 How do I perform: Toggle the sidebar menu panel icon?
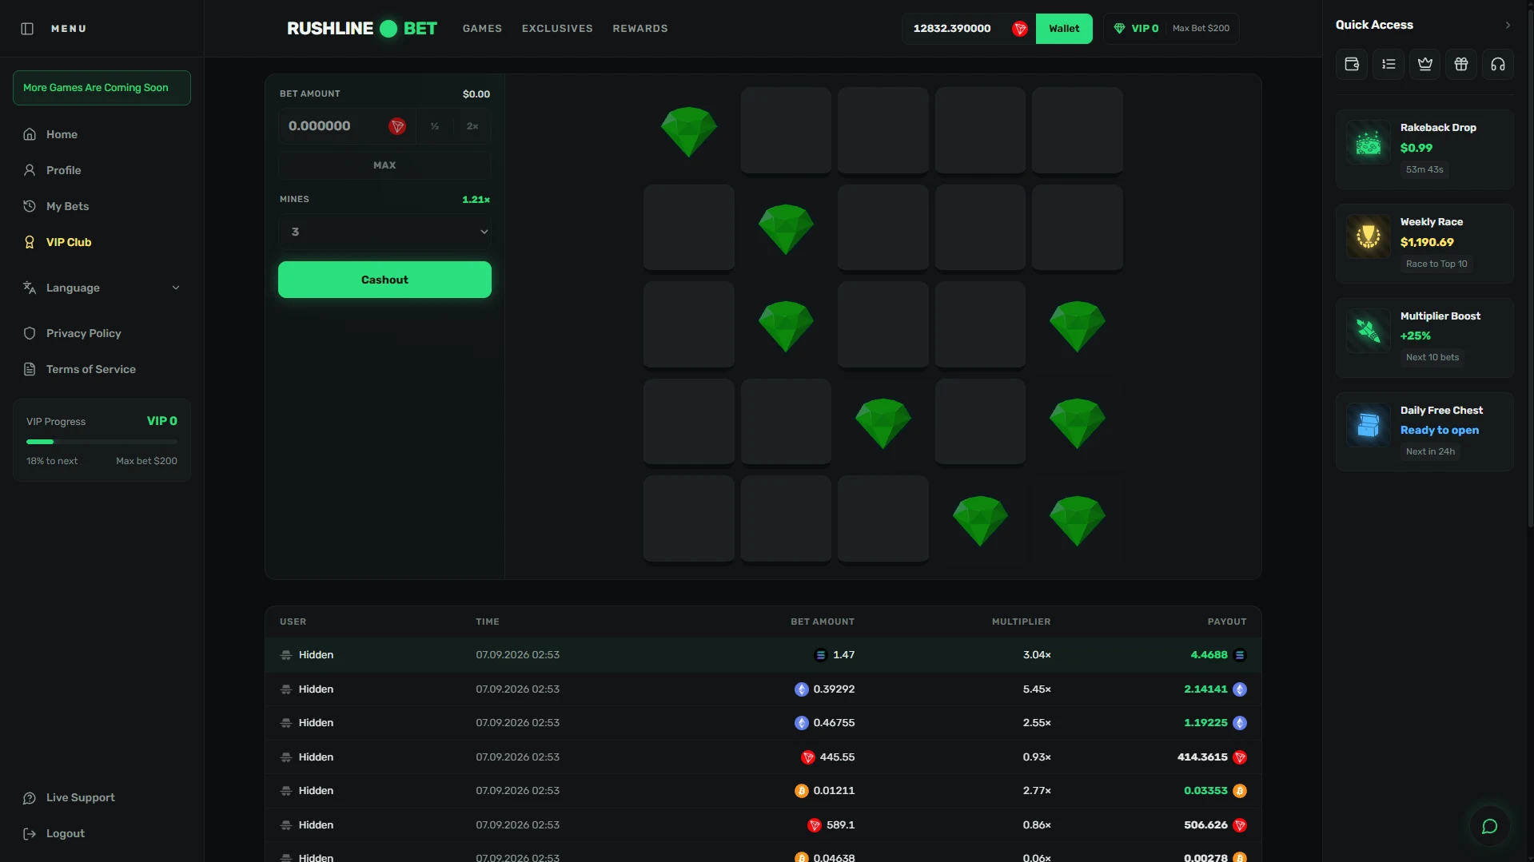[27, 29]
